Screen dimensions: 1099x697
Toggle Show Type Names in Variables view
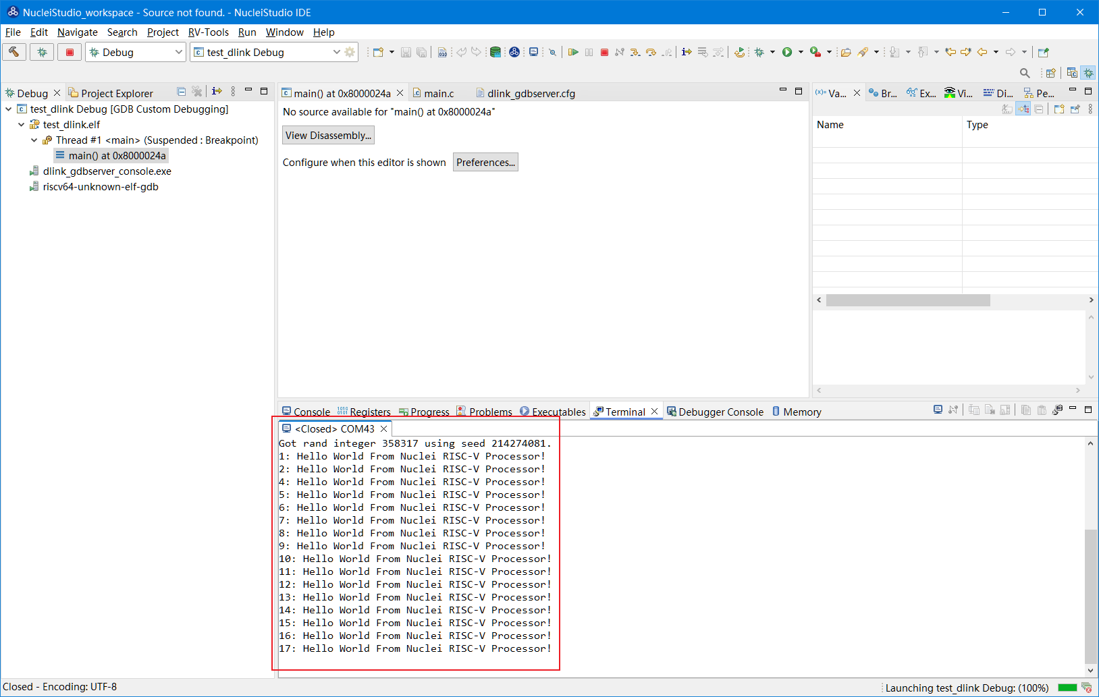(1007, 109)
